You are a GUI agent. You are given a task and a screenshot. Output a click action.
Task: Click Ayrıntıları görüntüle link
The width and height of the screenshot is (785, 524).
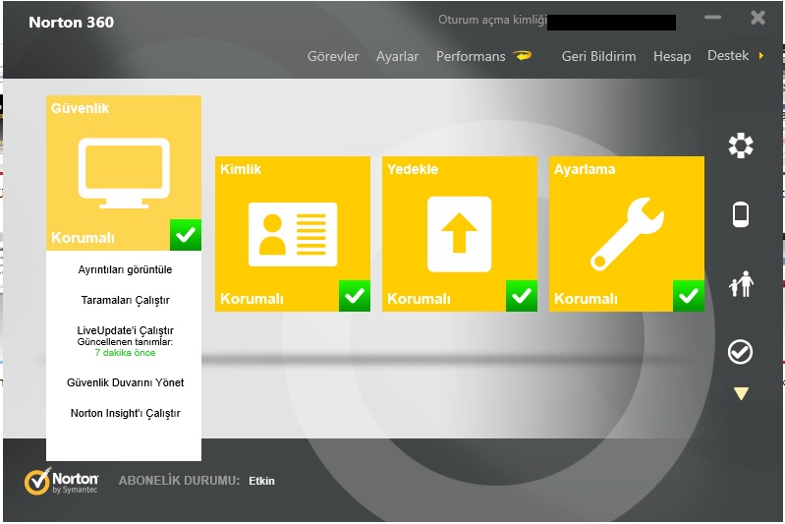pyautogui.click(x=125, y=269)
